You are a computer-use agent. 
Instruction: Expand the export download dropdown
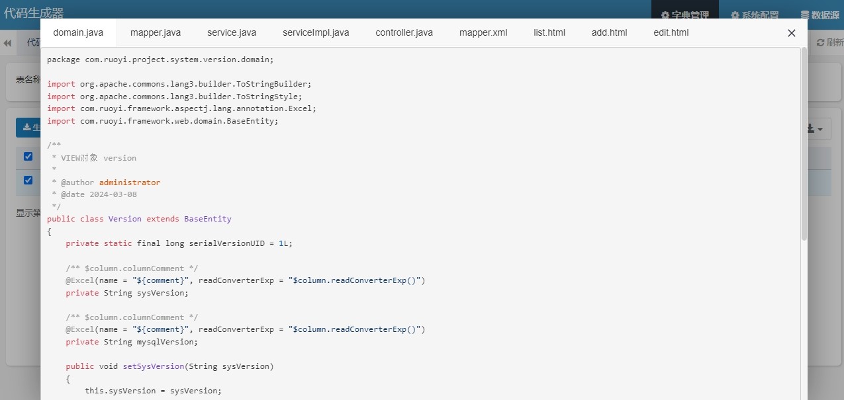[818, 129]
